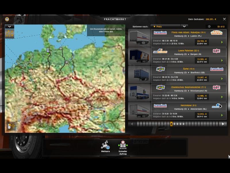230x173 pixels.
Task: Click the Hamburg to Lublin route text
Action: [x=188, y=36]
